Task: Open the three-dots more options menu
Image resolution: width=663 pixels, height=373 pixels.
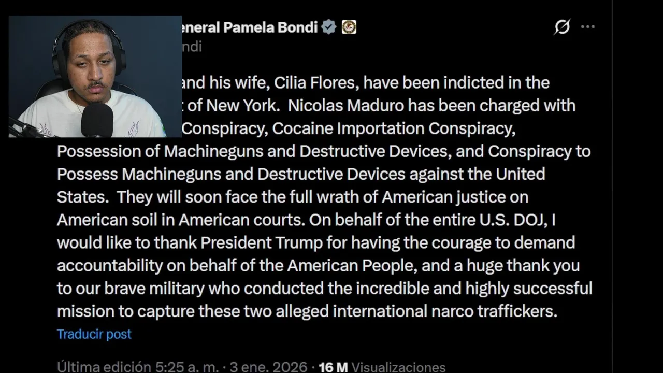Action: 588,26
